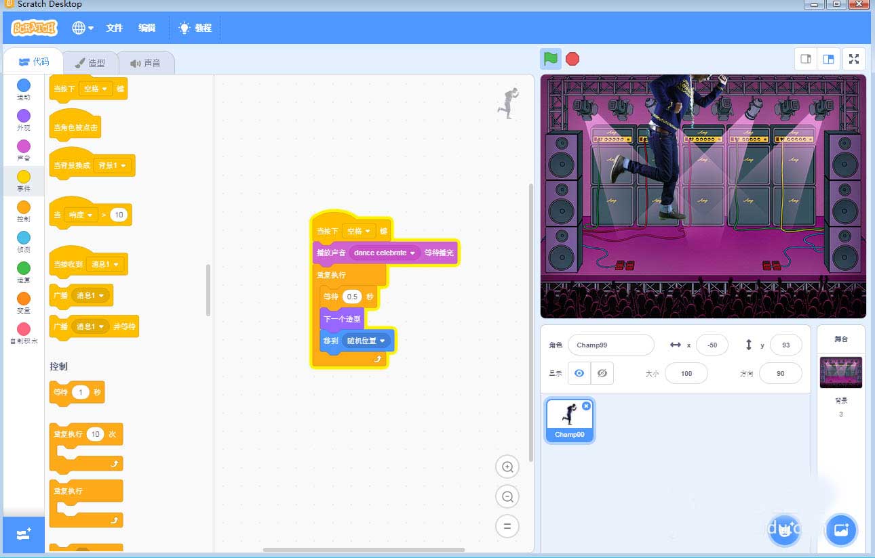This screenshot has width=875, height=558.
Task: Switch to small stage layout
Action: tap(806, 59)
